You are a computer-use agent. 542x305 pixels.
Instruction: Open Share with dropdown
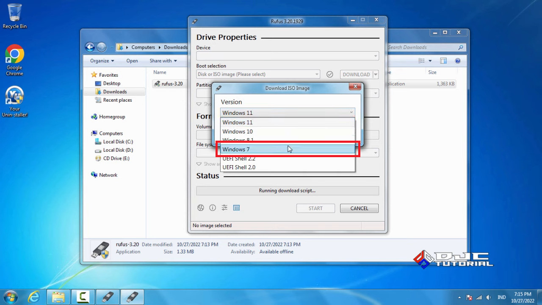point(163,61)
